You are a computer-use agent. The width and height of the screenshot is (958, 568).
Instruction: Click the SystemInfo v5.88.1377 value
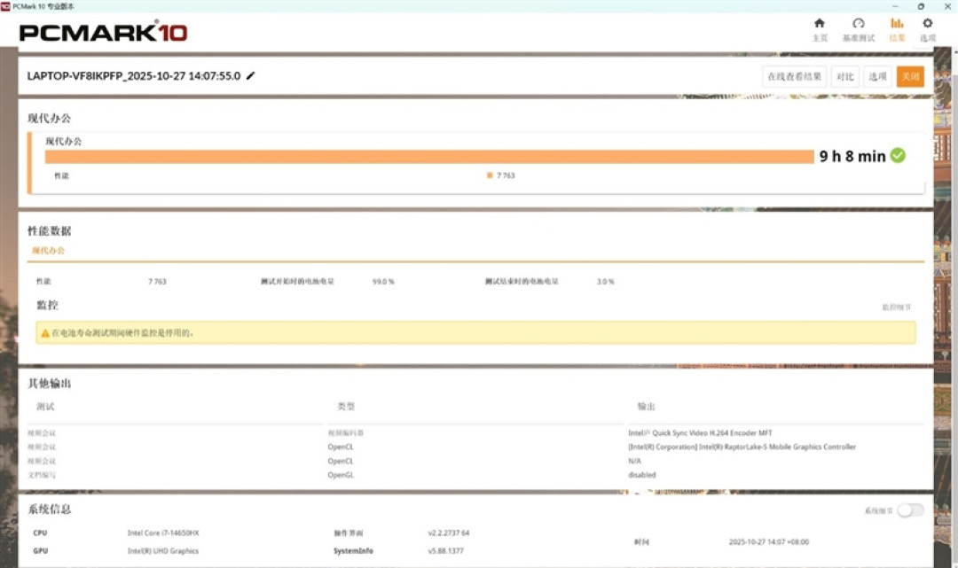pyautogui.click(x=445, y=550)
